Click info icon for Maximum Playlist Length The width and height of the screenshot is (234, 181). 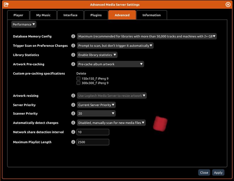[x=73, y=142]
